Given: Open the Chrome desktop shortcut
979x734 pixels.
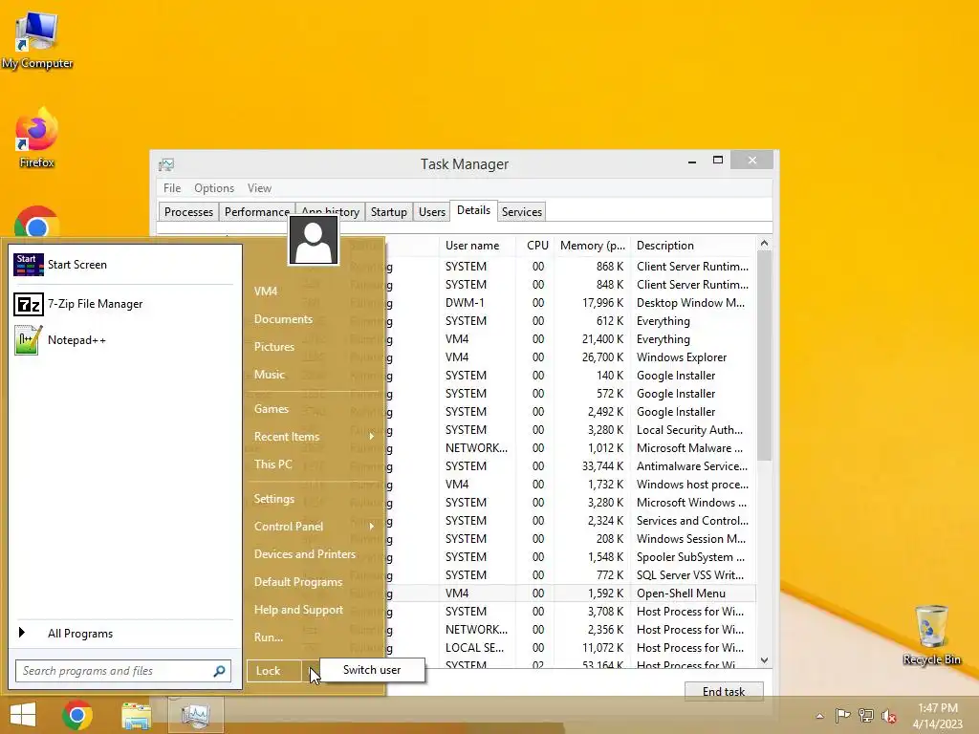Looking at the screenshot, I should [x=37, y=222].
